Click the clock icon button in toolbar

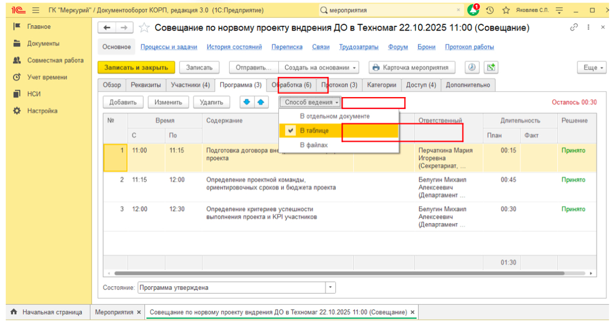click(472, 67)
